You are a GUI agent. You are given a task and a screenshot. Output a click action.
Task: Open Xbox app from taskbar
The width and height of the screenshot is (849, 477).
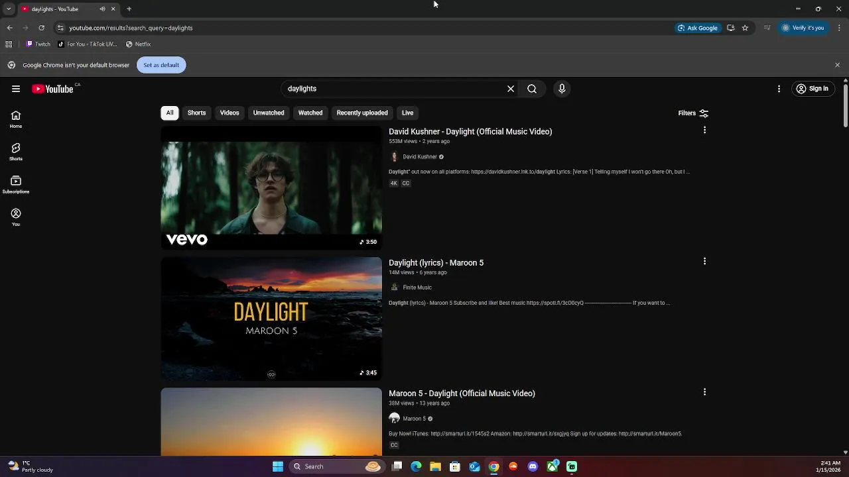click(x=553, y=466)
